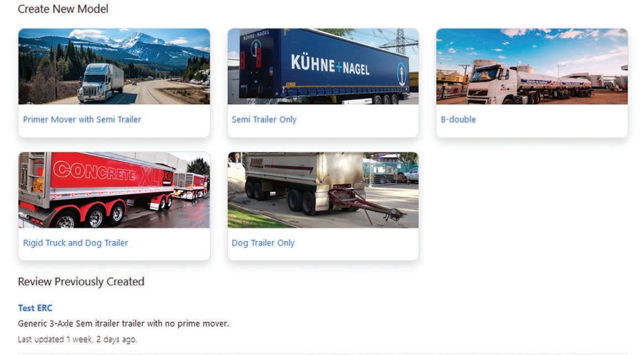Open Rigid Truck and Dog Trailer link
Image resolution: width=644 pixels, height=355 pixels.
click(76, 243)
